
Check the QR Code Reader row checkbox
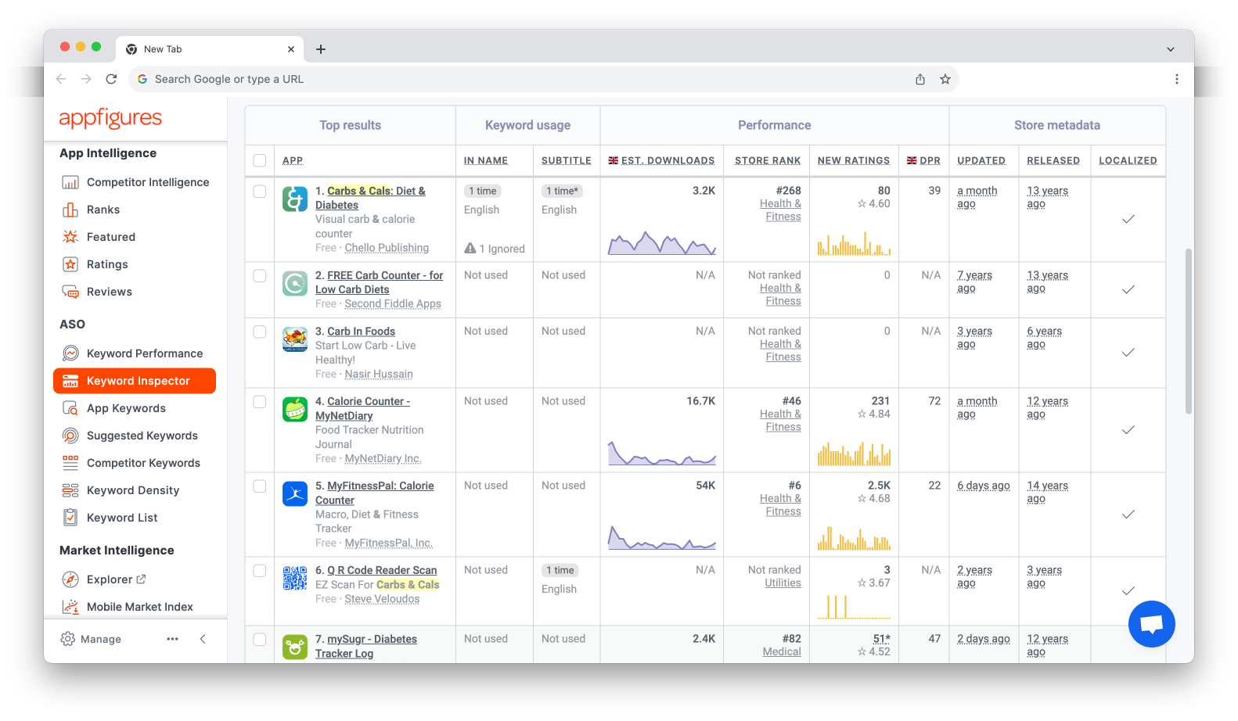pos(260,570)
